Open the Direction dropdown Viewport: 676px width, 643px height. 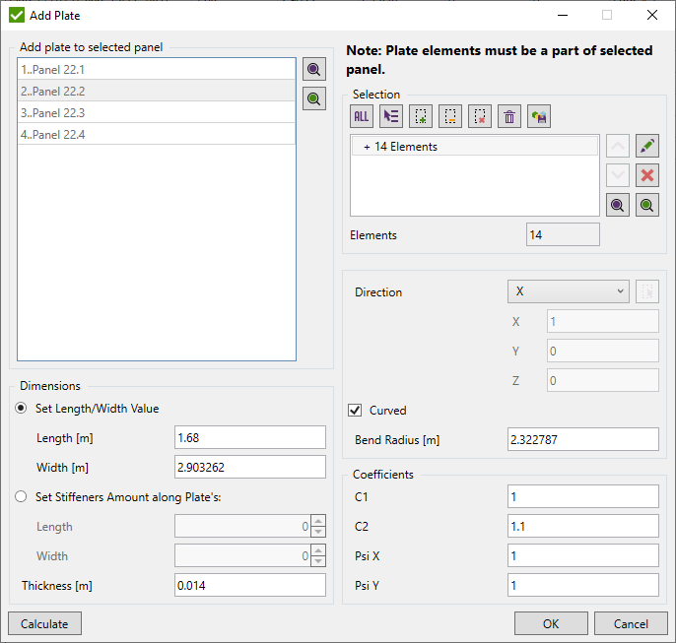569,291
